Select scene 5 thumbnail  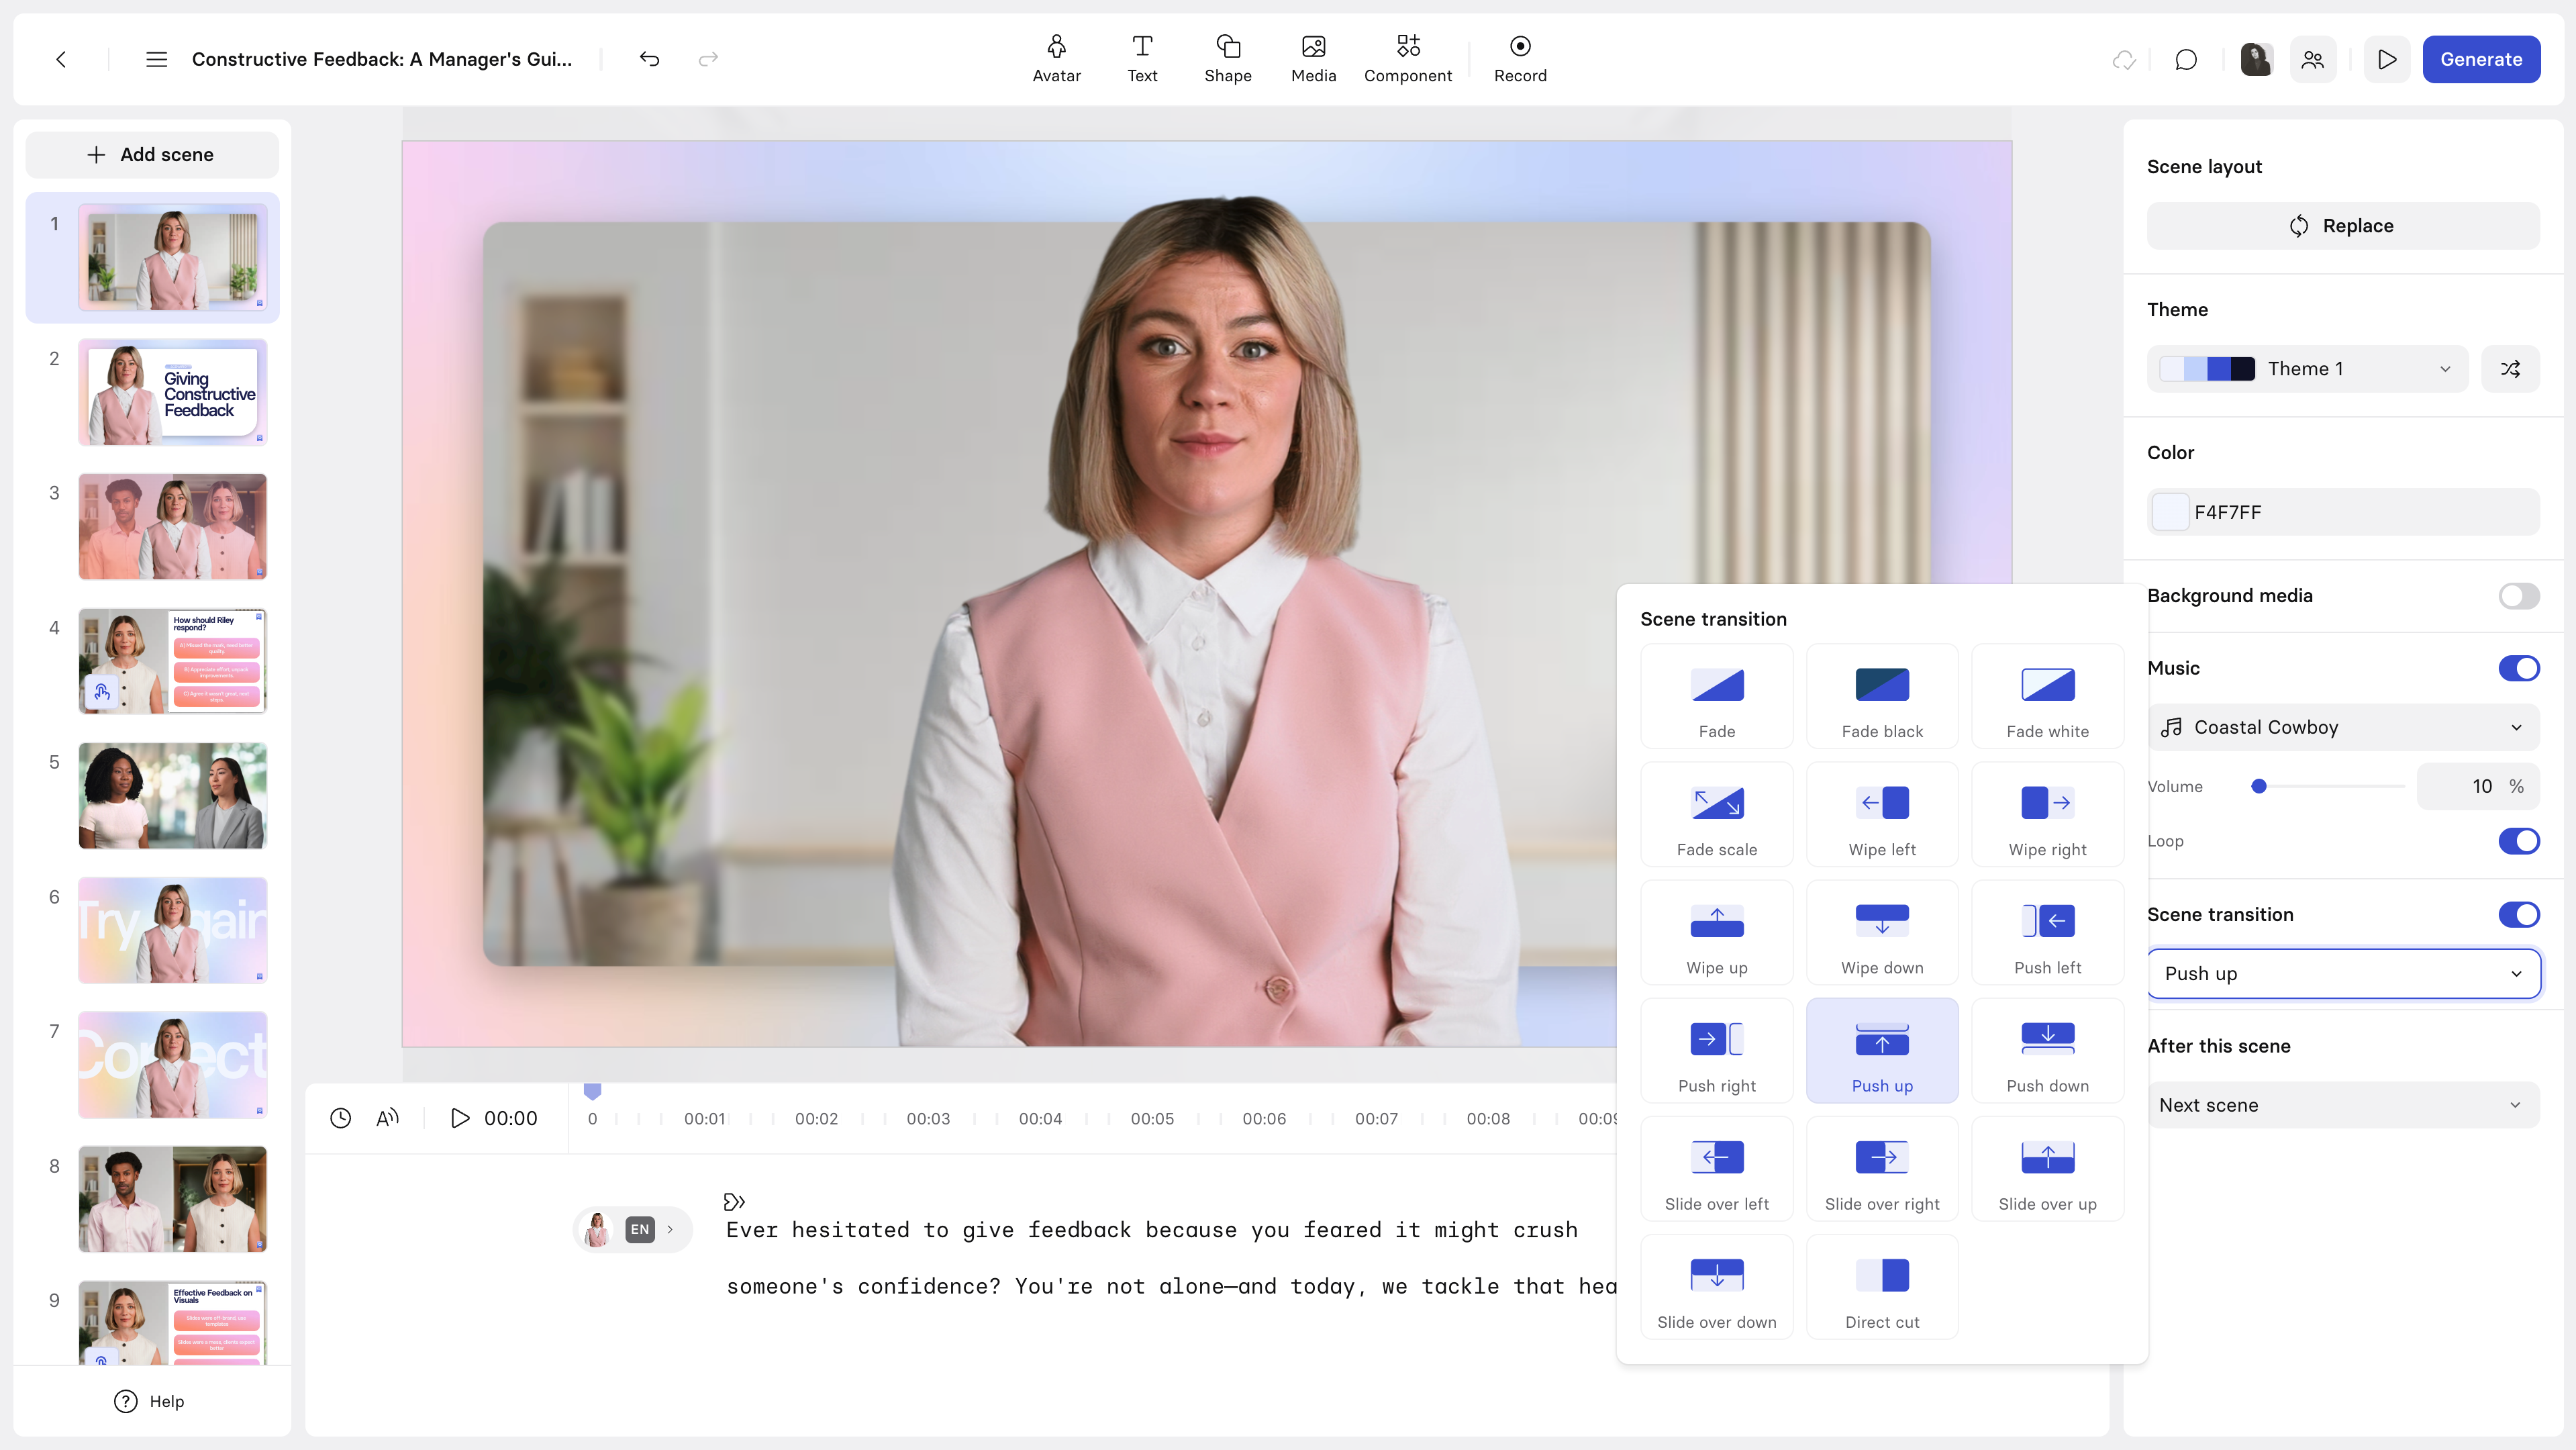(x=172, y=795)
